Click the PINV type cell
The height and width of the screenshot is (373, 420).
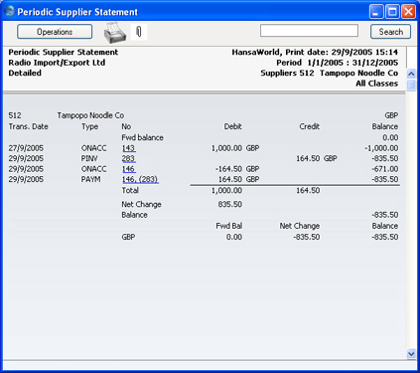89,158
